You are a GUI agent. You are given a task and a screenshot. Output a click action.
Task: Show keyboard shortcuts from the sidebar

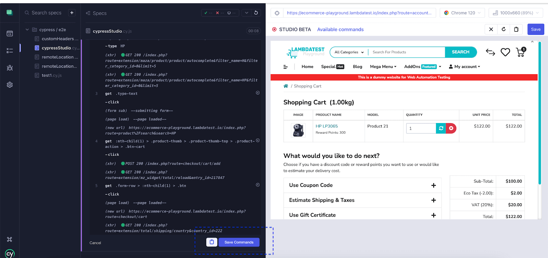[x=10, y=239]
